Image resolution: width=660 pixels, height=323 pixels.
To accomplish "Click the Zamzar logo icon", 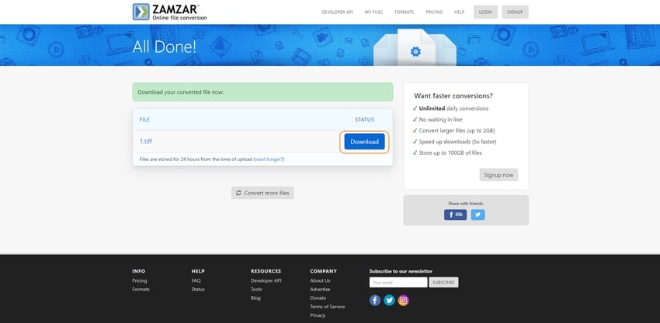I will [x=141, y=12].
